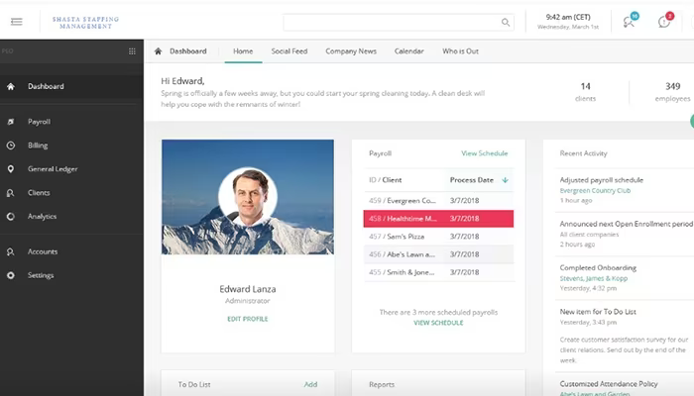This screenshot has width=694, height=396.
Task: Open the alerts notification icon
Action: point(664,22)
